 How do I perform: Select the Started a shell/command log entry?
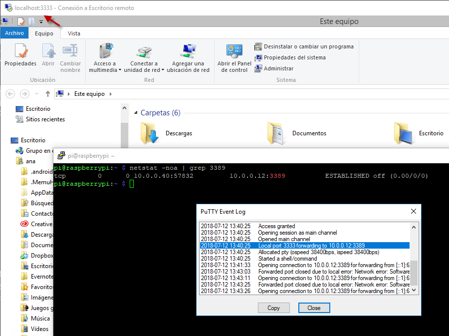305,259
